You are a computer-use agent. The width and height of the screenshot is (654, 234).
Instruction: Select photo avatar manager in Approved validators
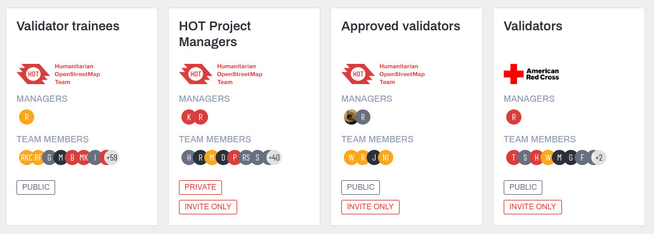pyautogui.click(x=351, y=117)
